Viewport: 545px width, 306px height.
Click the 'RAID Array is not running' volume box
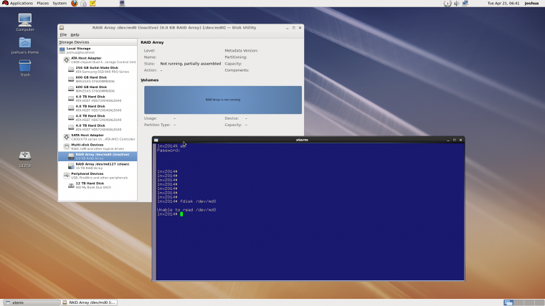coord(223,100)
